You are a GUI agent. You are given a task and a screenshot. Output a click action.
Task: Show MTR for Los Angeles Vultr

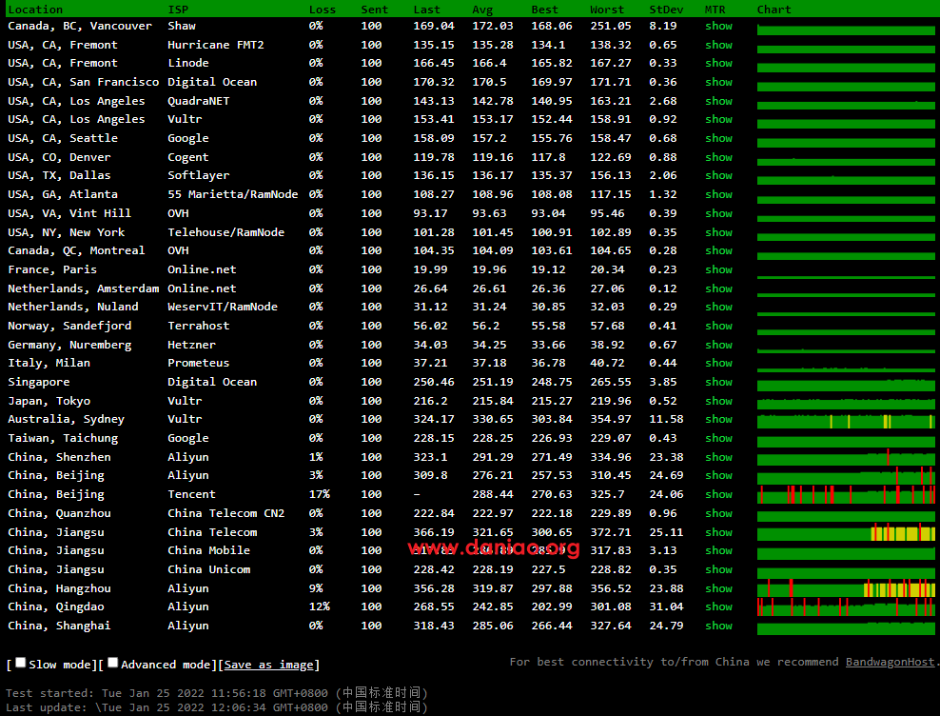point(718,119)
